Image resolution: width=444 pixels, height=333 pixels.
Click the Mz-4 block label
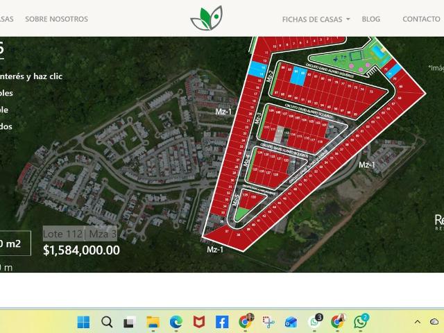pos(246,160)
